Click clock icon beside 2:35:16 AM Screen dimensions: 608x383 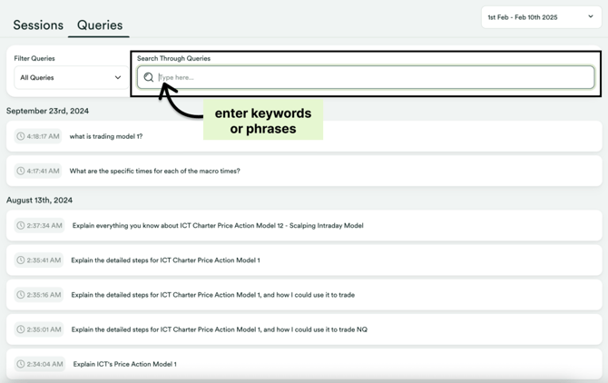click(21, 295)
